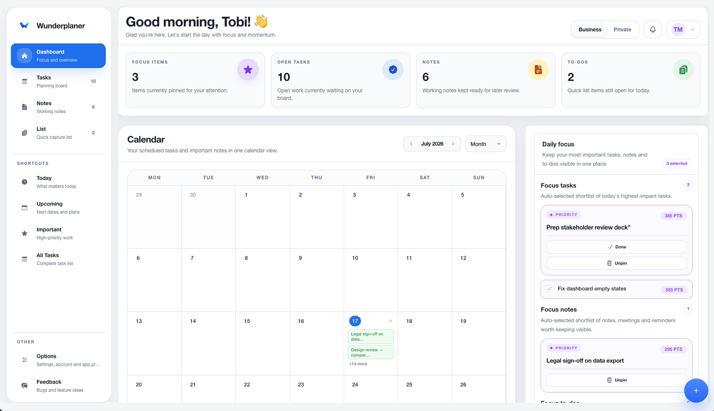Click the All Tasks list icon

25,259
